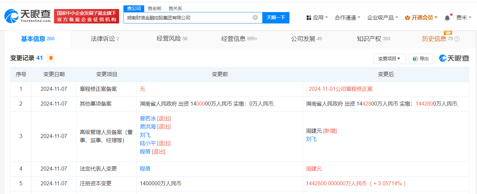477x194 pixels.
Task: Open 曾若冰 person link
Action: [x=148, y=119]
